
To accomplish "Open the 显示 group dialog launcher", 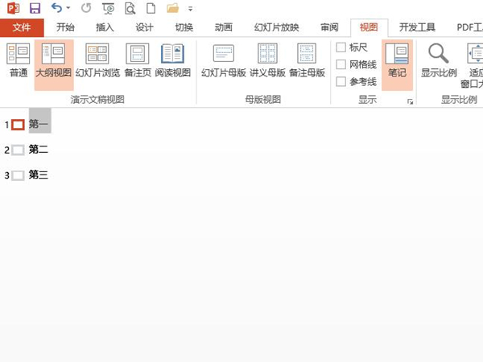I will point(410,101).
